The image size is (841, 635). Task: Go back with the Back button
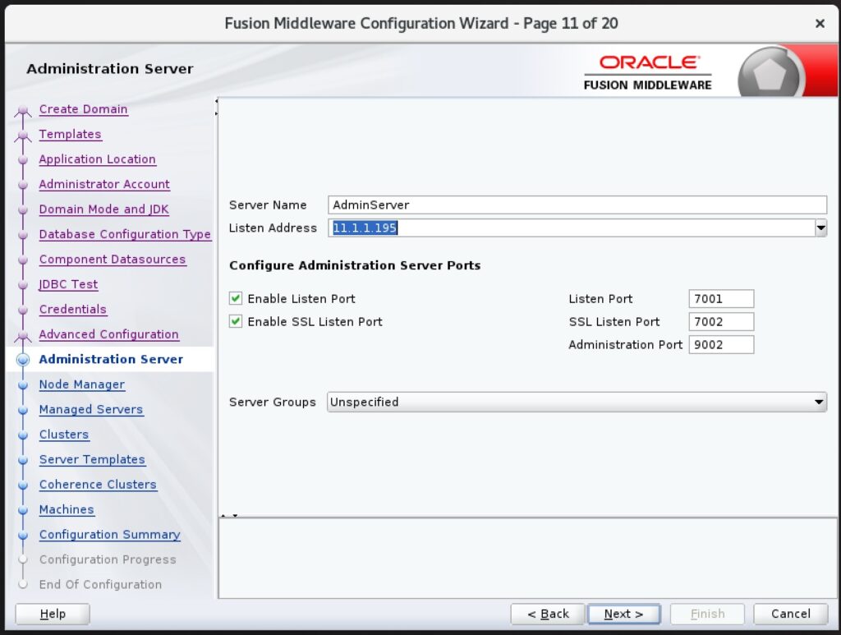click(x=548, y=614)
